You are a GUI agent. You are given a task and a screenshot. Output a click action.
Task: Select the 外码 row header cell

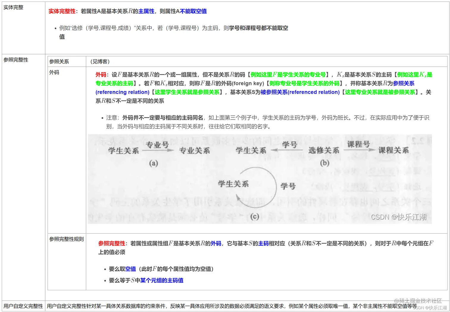54,72
